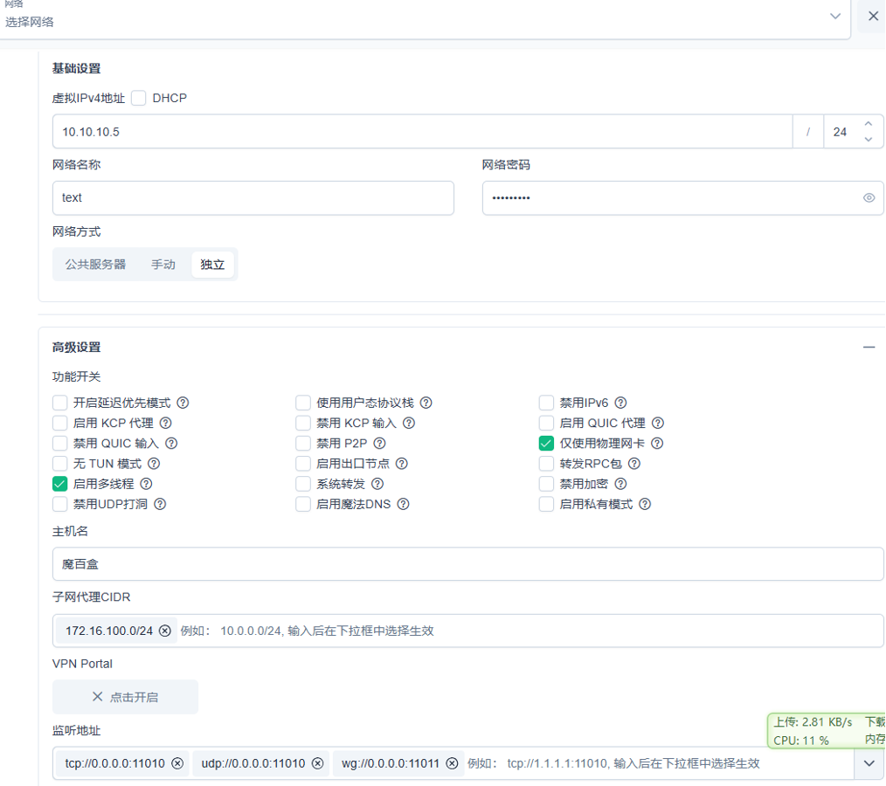
Task: Enable 禁用P2P checkbox
Action: pyautogui.click(x=303, y=443)
